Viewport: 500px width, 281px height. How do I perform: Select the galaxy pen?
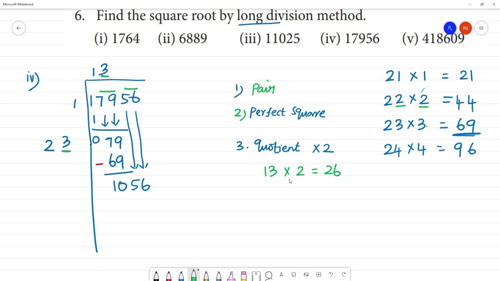click(219, 276)
